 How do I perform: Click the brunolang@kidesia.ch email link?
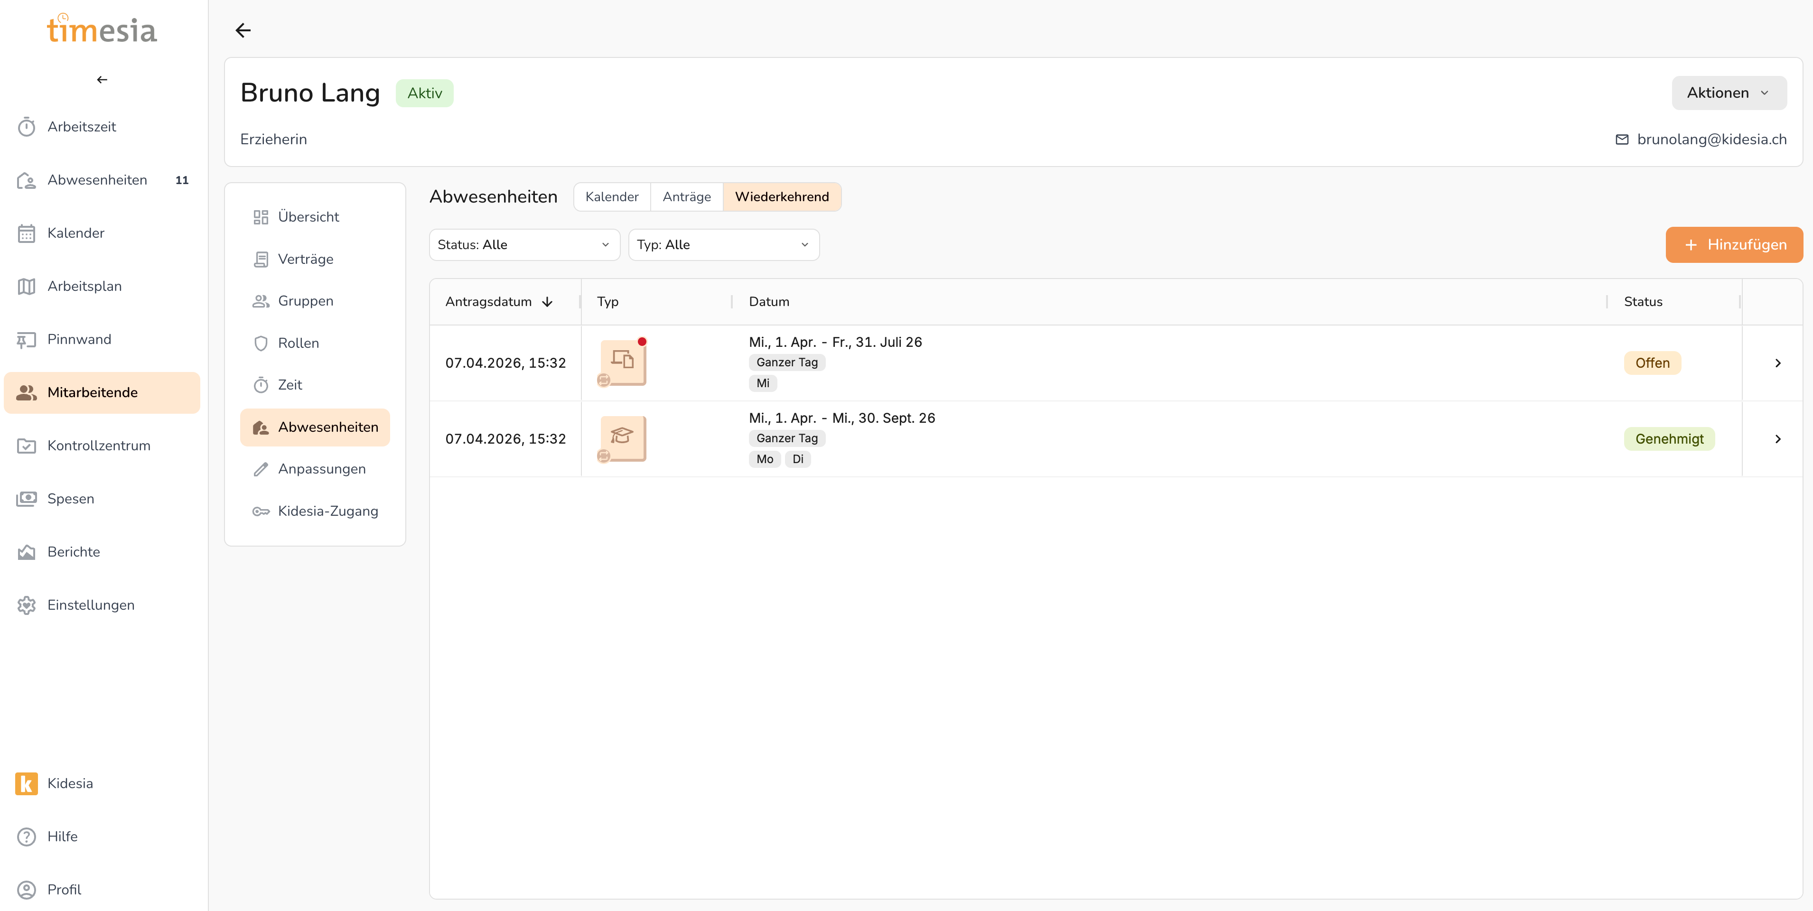click(1711, 139)
